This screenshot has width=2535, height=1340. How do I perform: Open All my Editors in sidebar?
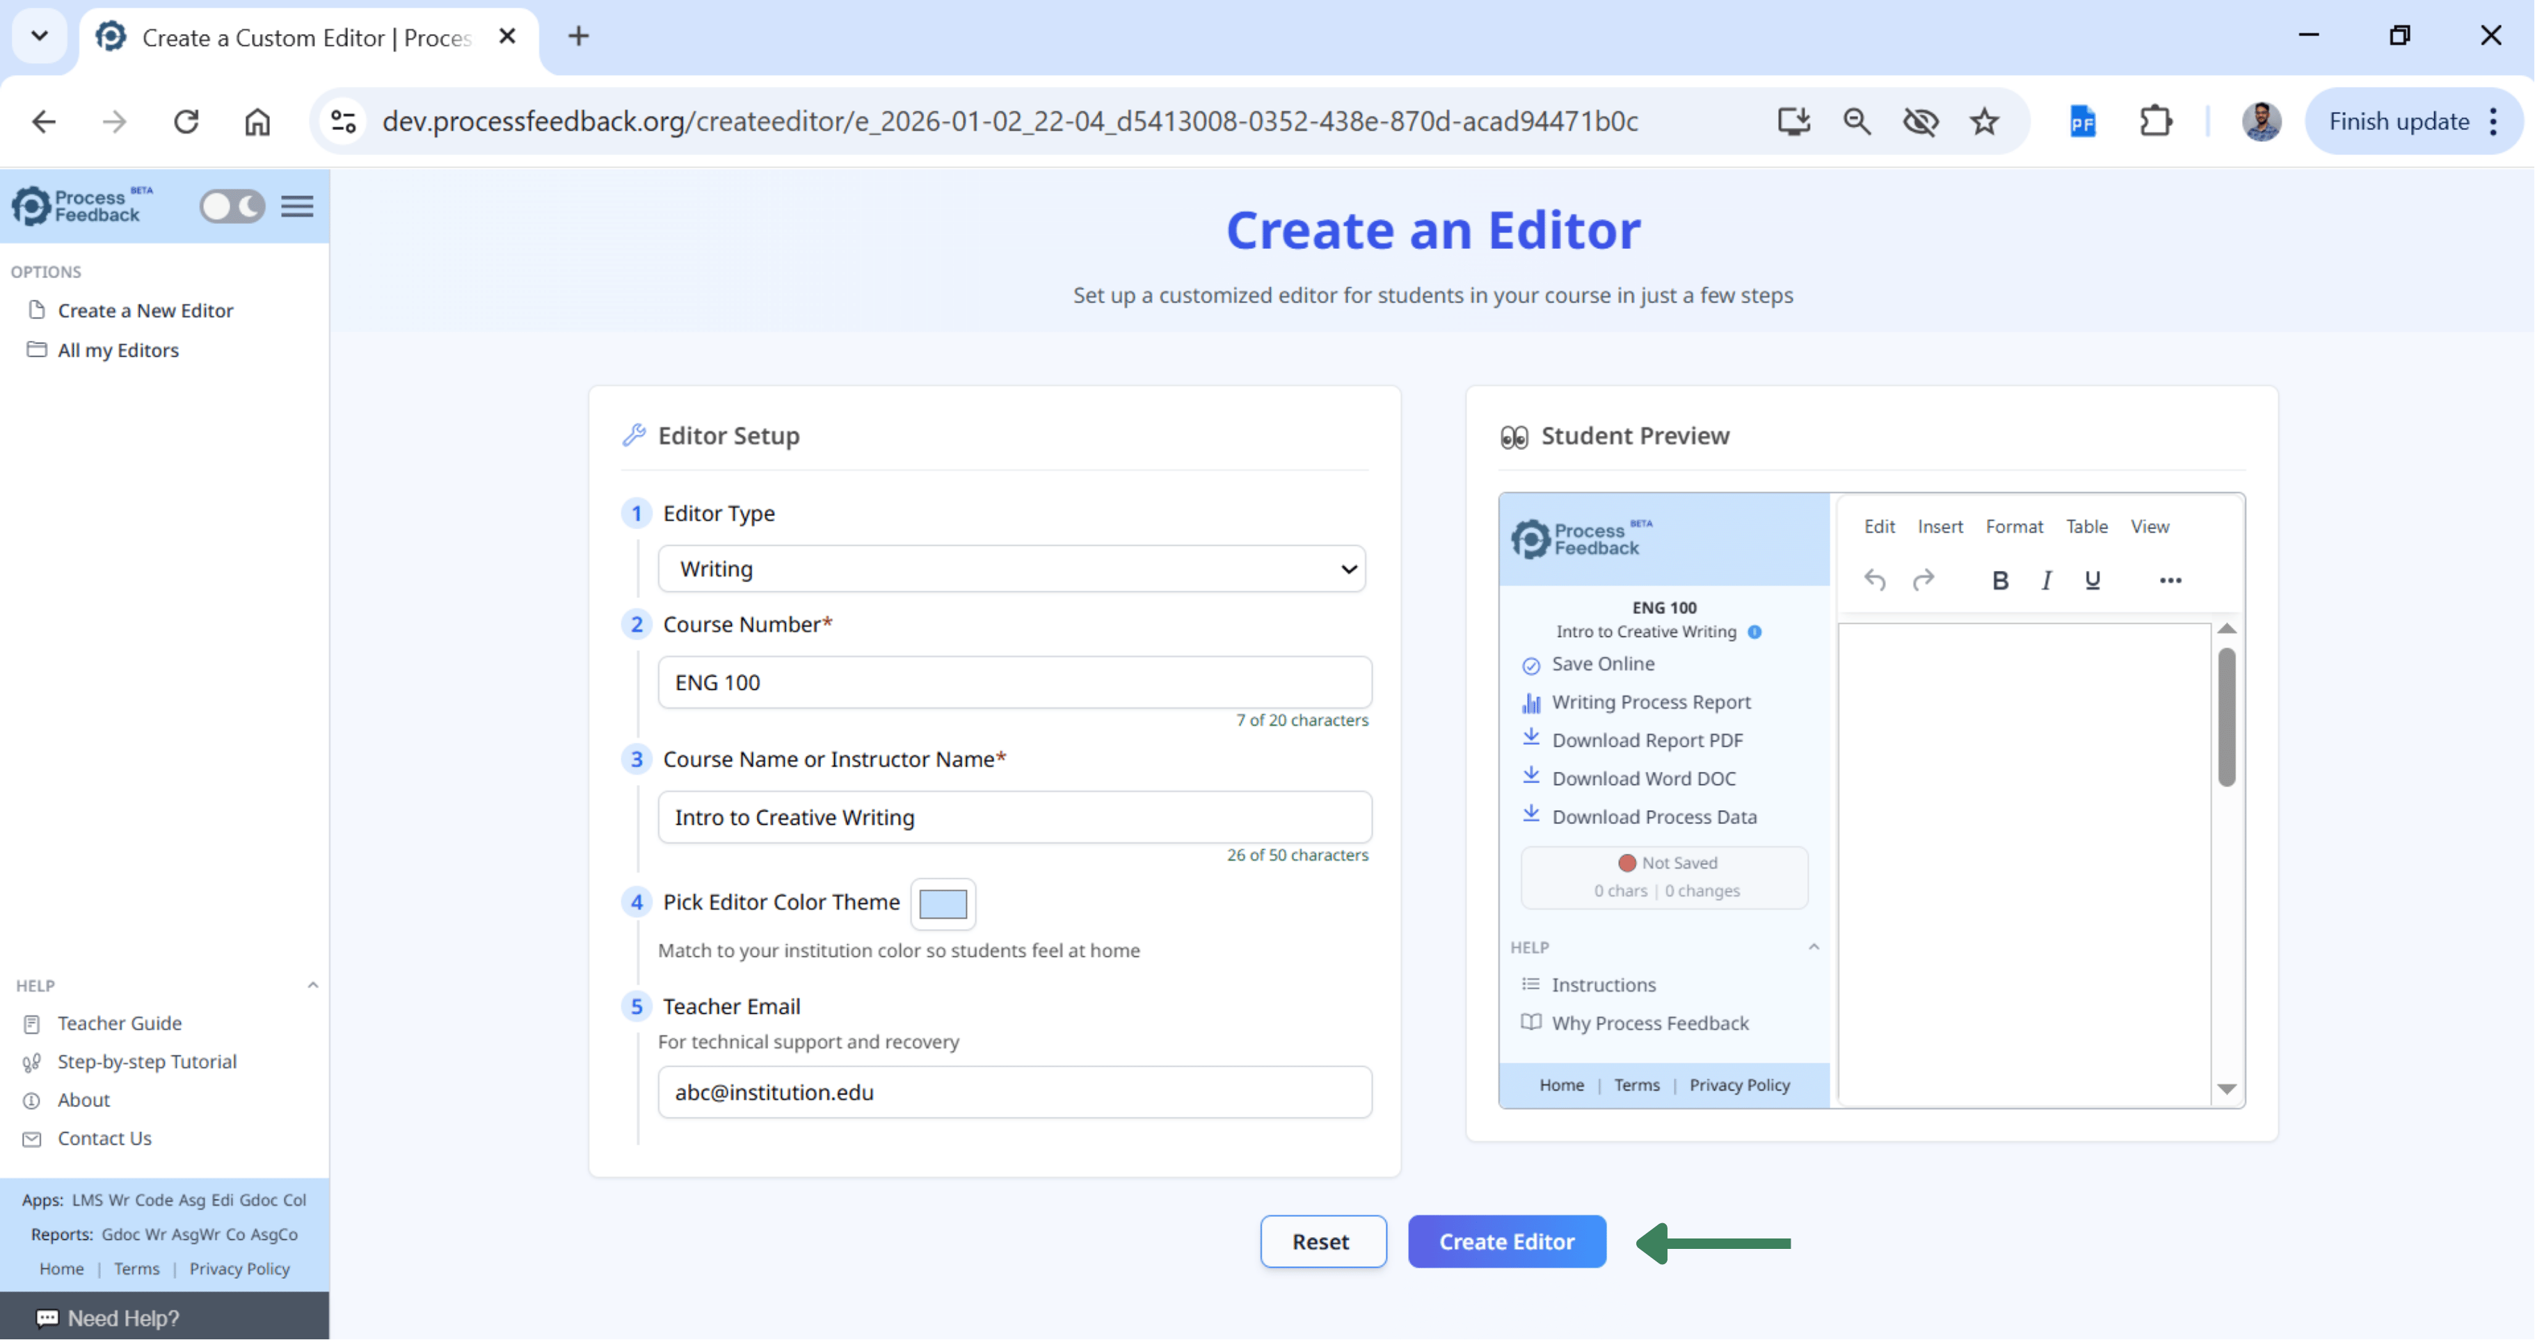(118, 350)
